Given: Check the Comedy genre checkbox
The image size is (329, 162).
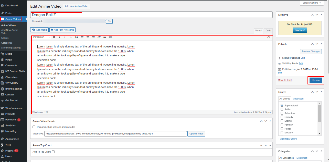Looking at the screenshot, I should [x=282, y=117].
